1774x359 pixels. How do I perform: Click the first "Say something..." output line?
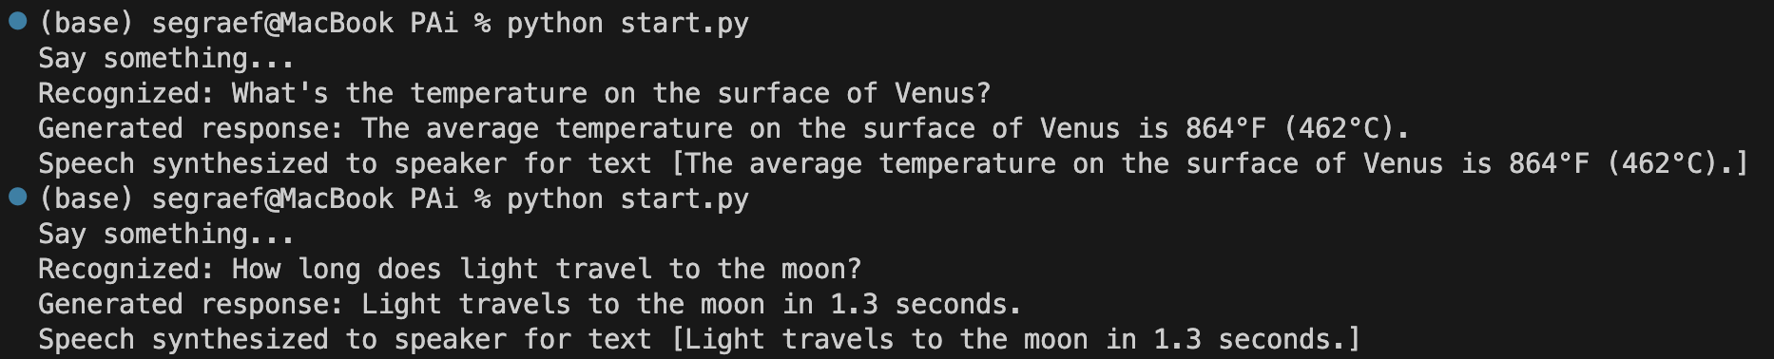(166, 59)
